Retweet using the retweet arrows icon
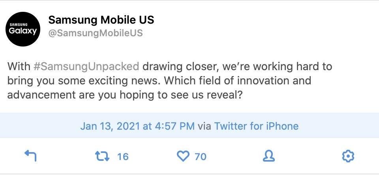This screenshot has width=379, height=175. click(x=102, y=156)
